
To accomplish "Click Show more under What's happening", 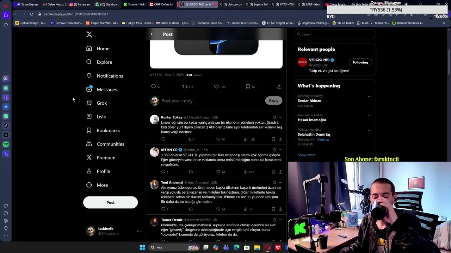I will point(307,155).
